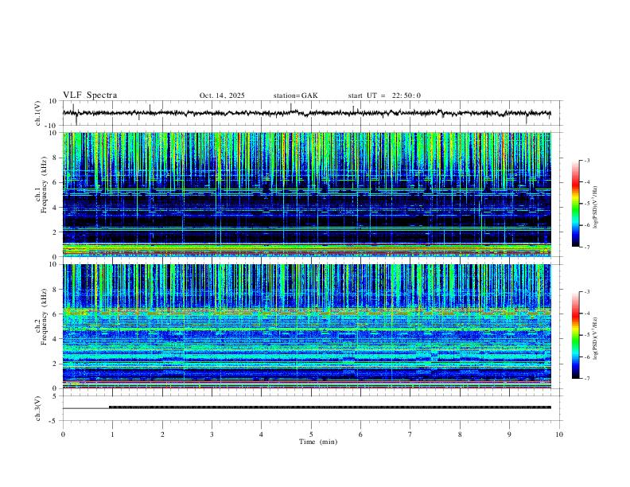Click the ch.2 colorbar "log(PSD)(V²/Hz)" label
Screen dimensions: 630x487
click(x=596, y=338)
